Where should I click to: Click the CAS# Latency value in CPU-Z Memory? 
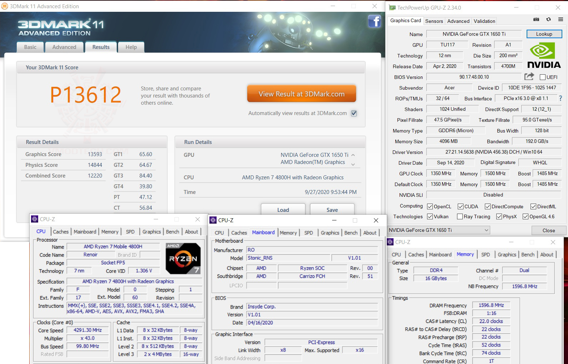(491, 321)
